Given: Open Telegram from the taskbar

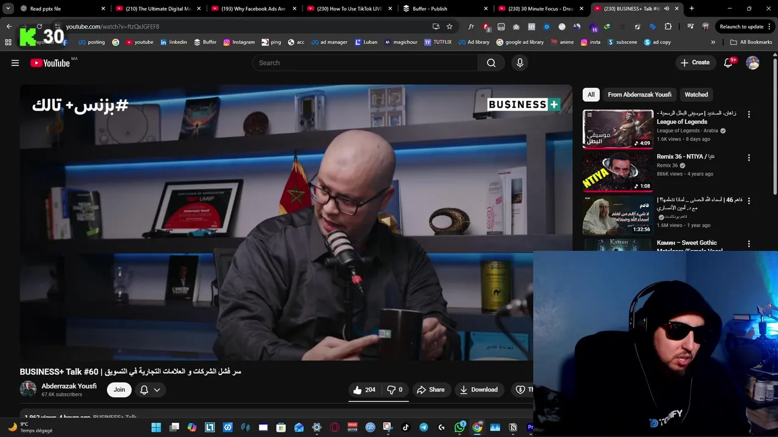Looking at the screenshot, I should tap(424, 427).
